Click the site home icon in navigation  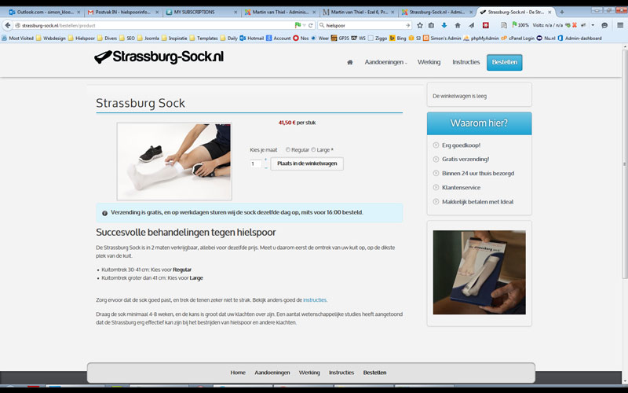[x=349, y=62]
